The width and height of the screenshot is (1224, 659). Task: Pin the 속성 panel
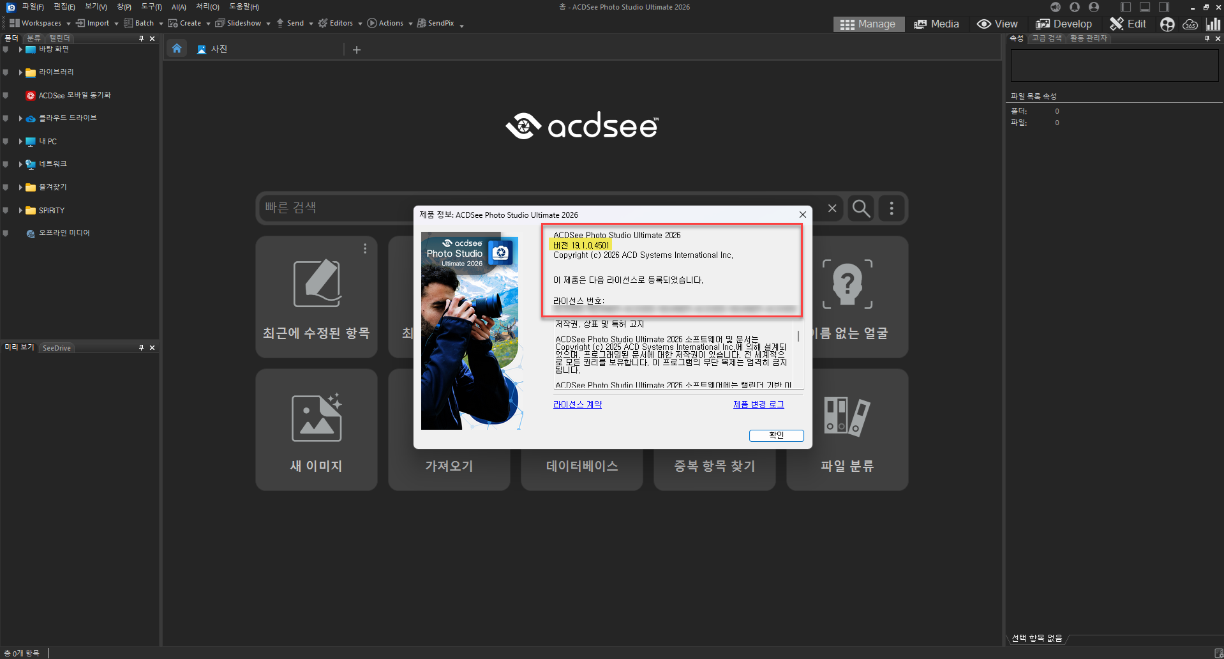pos(1207,38)
